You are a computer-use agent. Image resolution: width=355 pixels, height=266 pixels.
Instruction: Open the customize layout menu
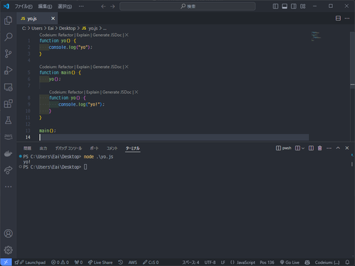coord(302,6)
